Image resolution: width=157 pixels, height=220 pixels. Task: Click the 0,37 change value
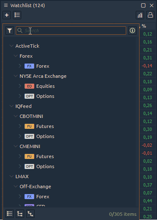pyautogui.click(x=148, y=185)
